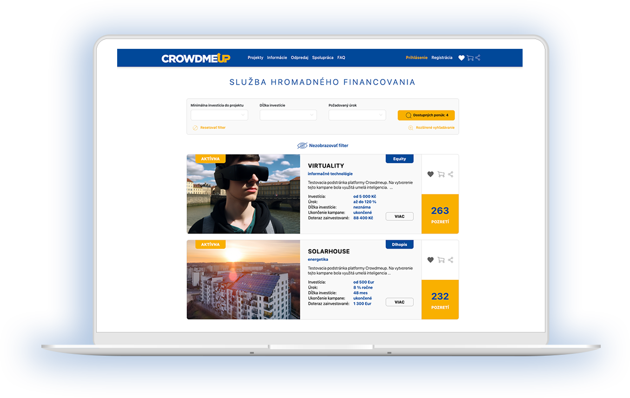Hide filter via Nezobrazovať filter toggle
This screenshot has height=398, width=630.
tap(323, 146)
